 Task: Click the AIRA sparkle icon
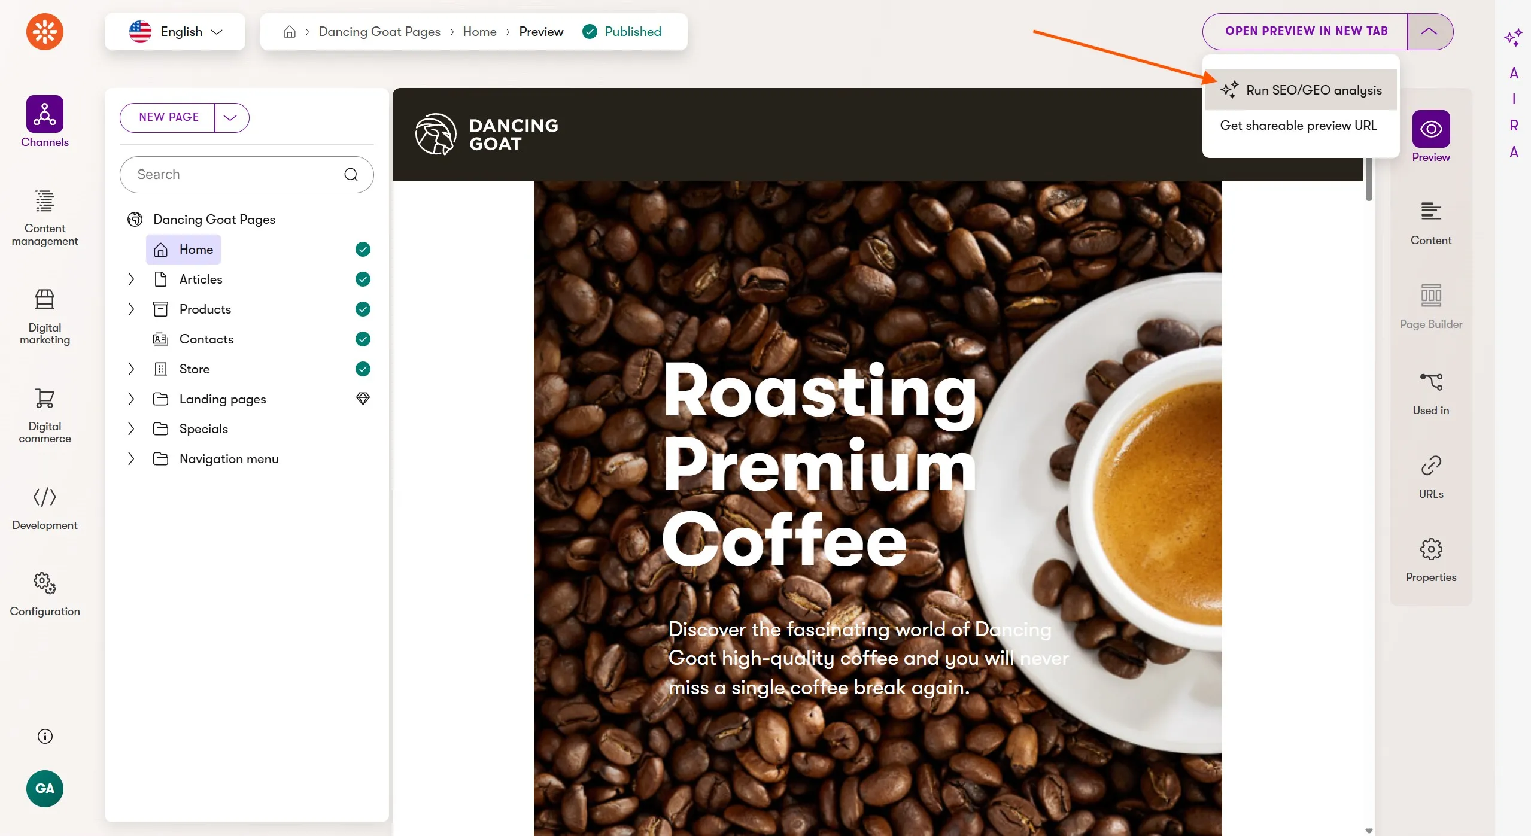[1512, 38]
